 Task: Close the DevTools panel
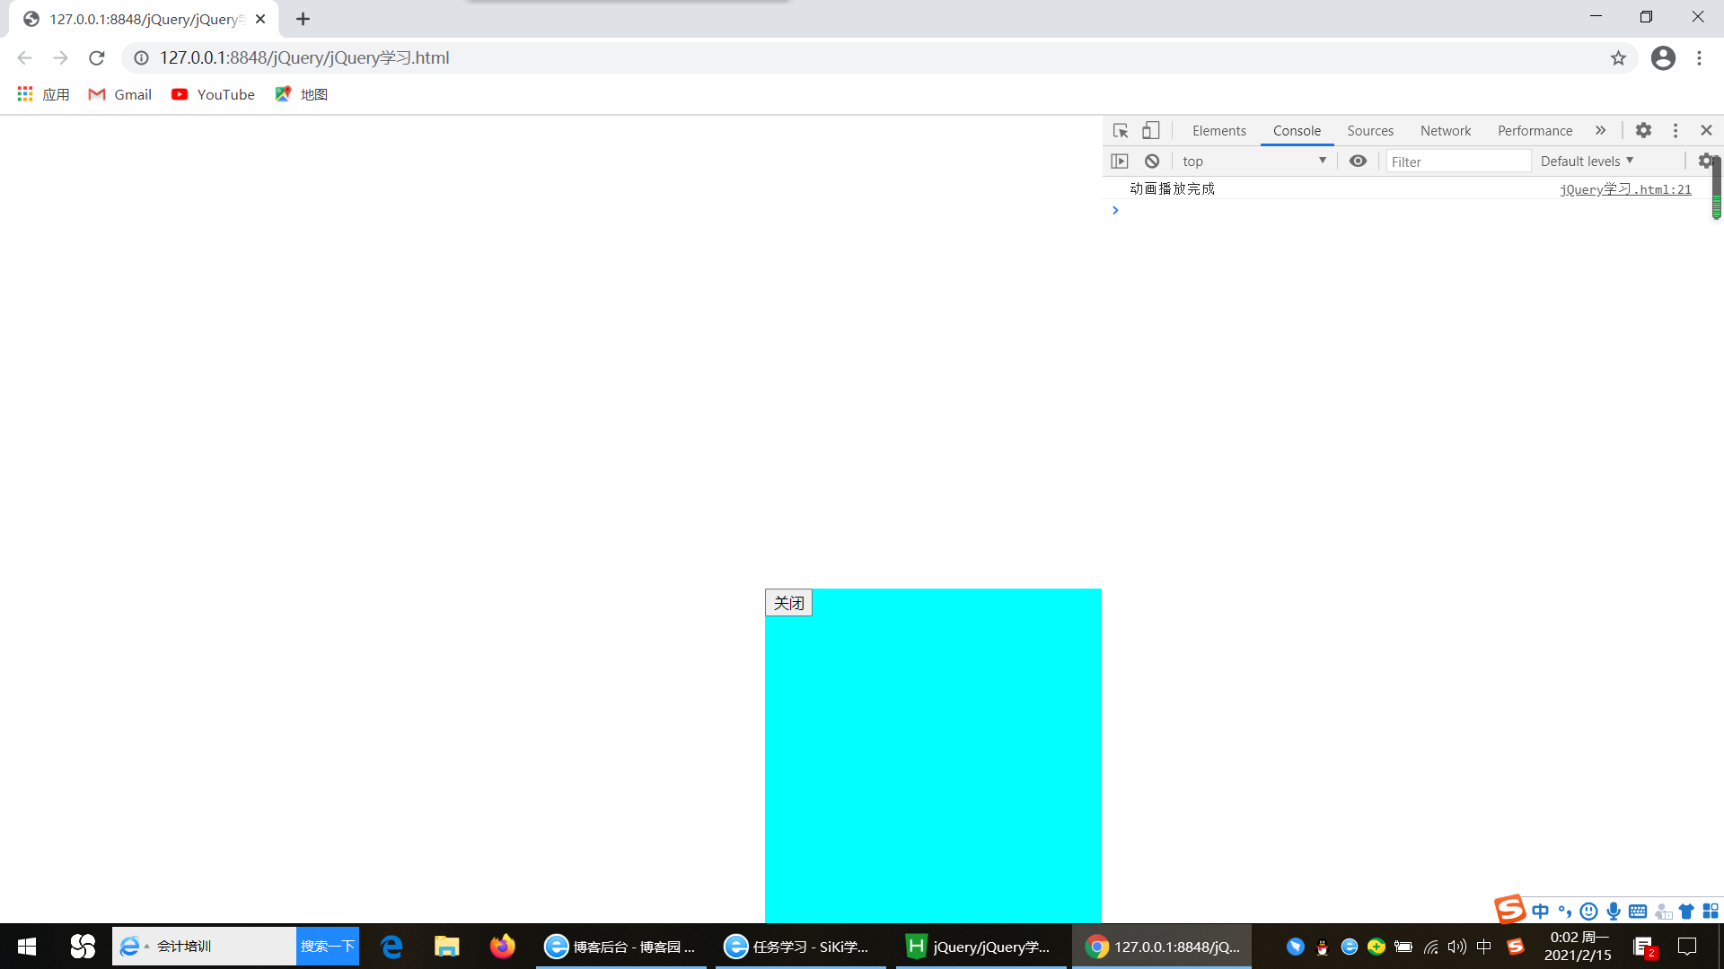click(1707, 131)
